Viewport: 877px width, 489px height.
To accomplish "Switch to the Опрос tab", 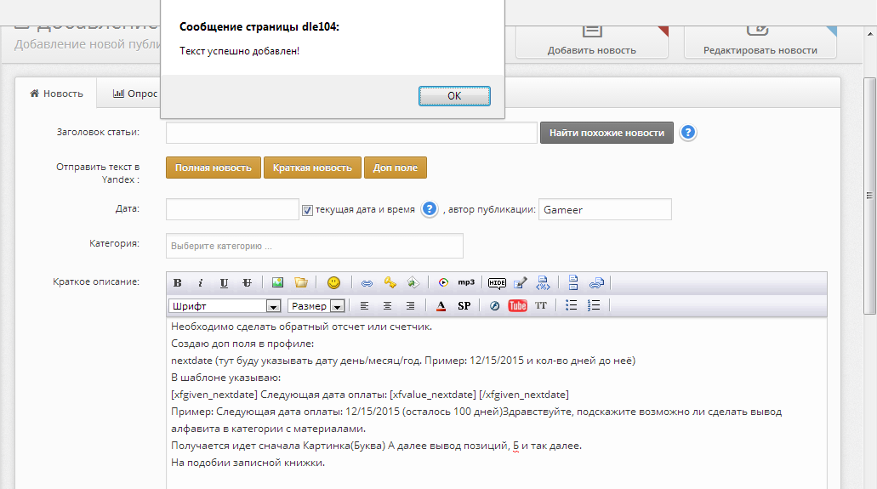I will coord(134,94).
